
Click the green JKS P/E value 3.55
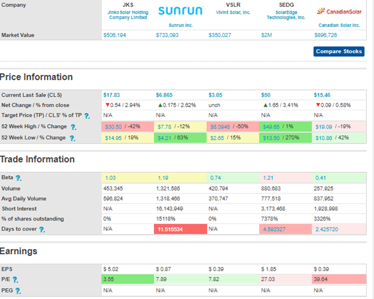click(x=127, y=280)
